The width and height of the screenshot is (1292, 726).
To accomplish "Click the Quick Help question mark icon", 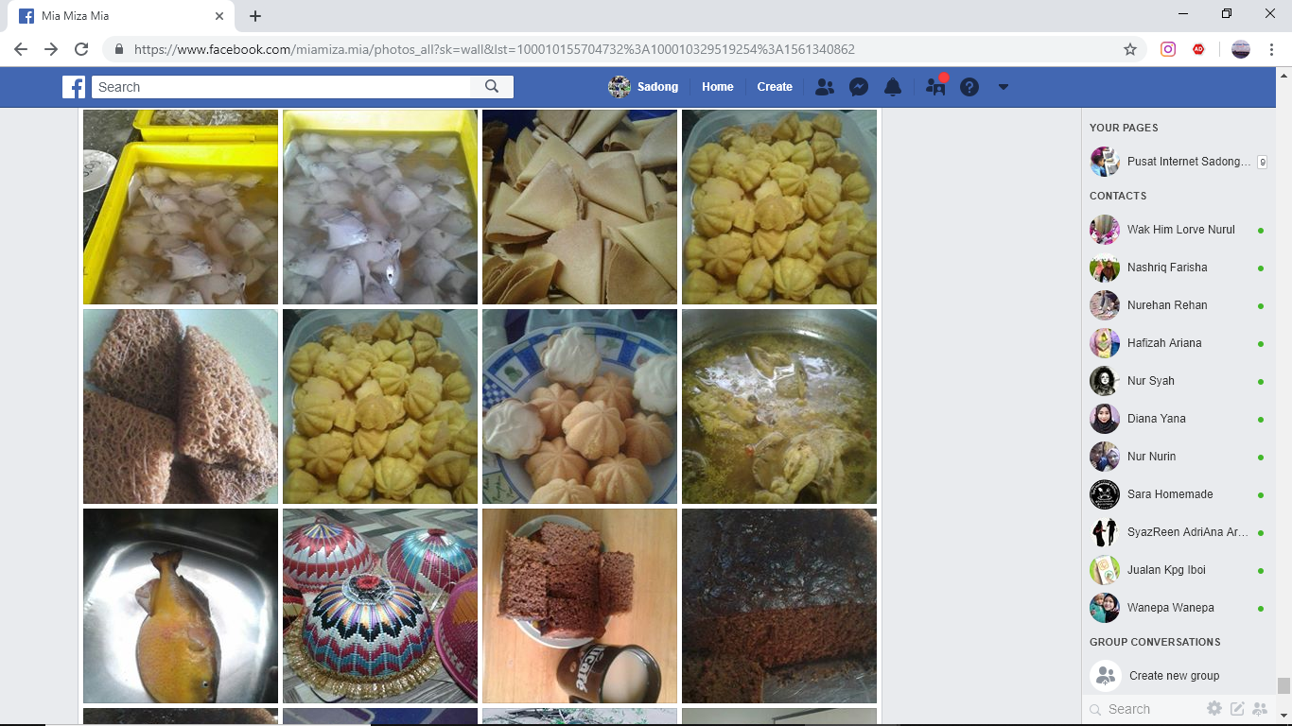I will tap(969, 87).
